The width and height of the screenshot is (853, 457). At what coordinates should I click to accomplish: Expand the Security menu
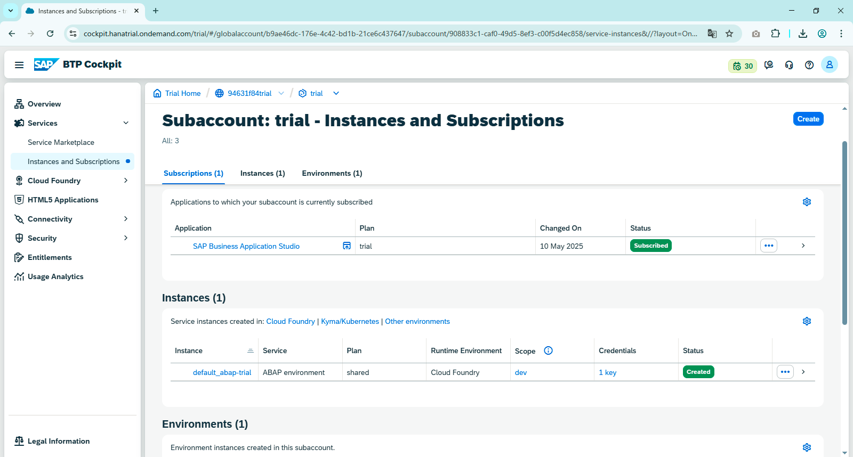pyautogui.click(x=126, y=238)
